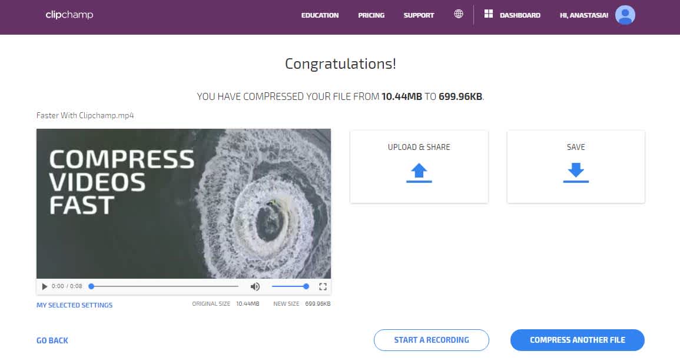Play the compressed video
The height and width of the screenshot is (361, 680).
click(x=44, y=286)
